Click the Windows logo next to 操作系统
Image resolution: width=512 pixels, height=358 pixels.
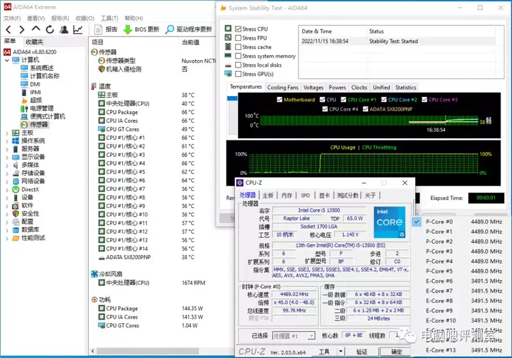[x=16, y=141]
